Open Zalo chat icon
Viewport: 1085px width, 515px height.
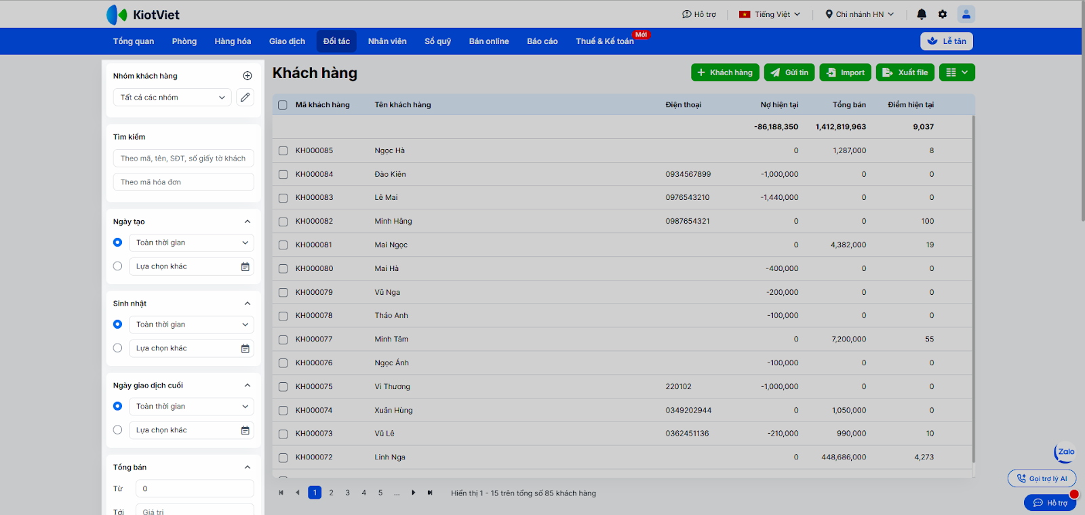[x=1065, y=452]
